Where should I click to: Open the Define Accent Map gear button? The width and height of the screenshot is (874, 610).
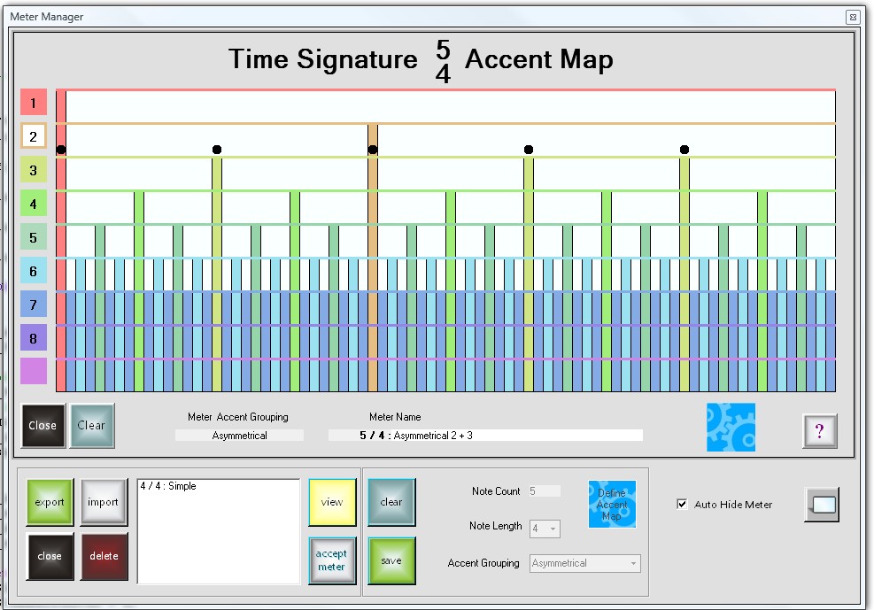tap(612, 505)
